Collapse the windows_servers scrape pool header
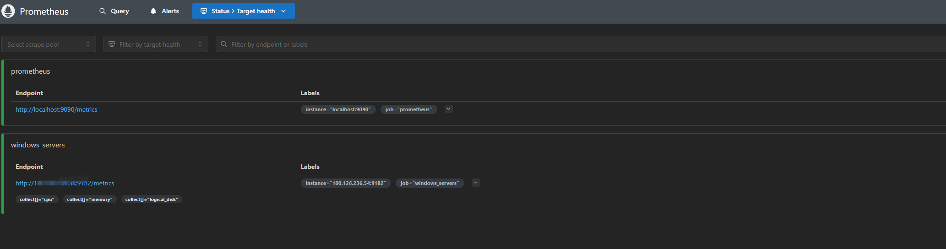The width and height of the screenshot is (946, 249). [38, 145]
